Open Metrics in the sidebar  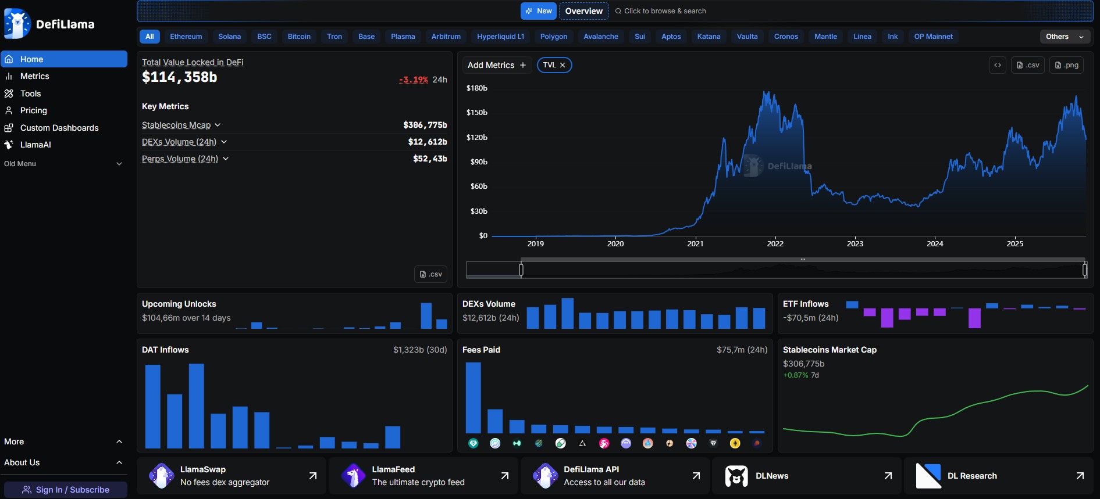click(34, 76)
